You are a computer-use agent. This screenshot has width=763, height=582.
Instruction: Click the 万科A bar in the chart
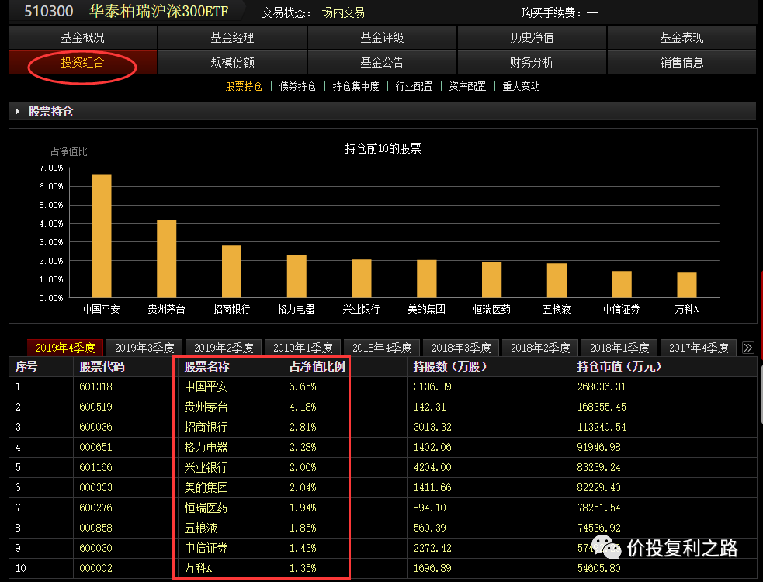pos(687,285)
